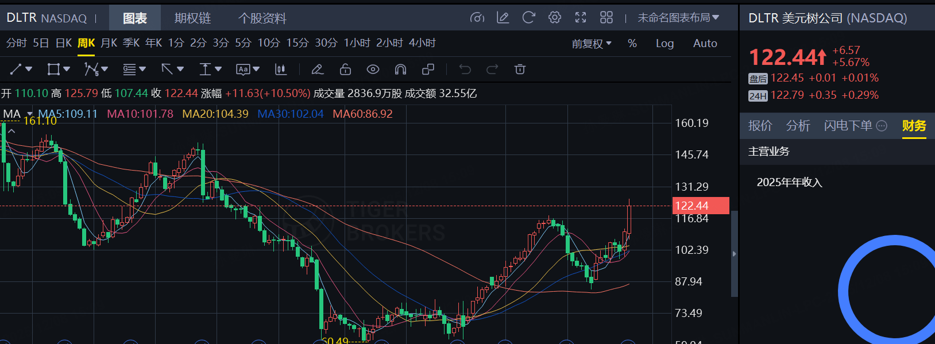
Task: Redo the drawing action
Action: 492,69
